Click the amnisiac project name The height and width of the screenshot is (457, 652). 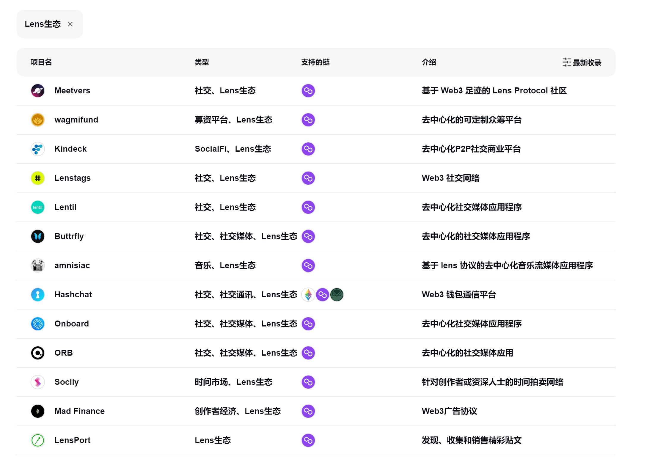coord(72,266)
